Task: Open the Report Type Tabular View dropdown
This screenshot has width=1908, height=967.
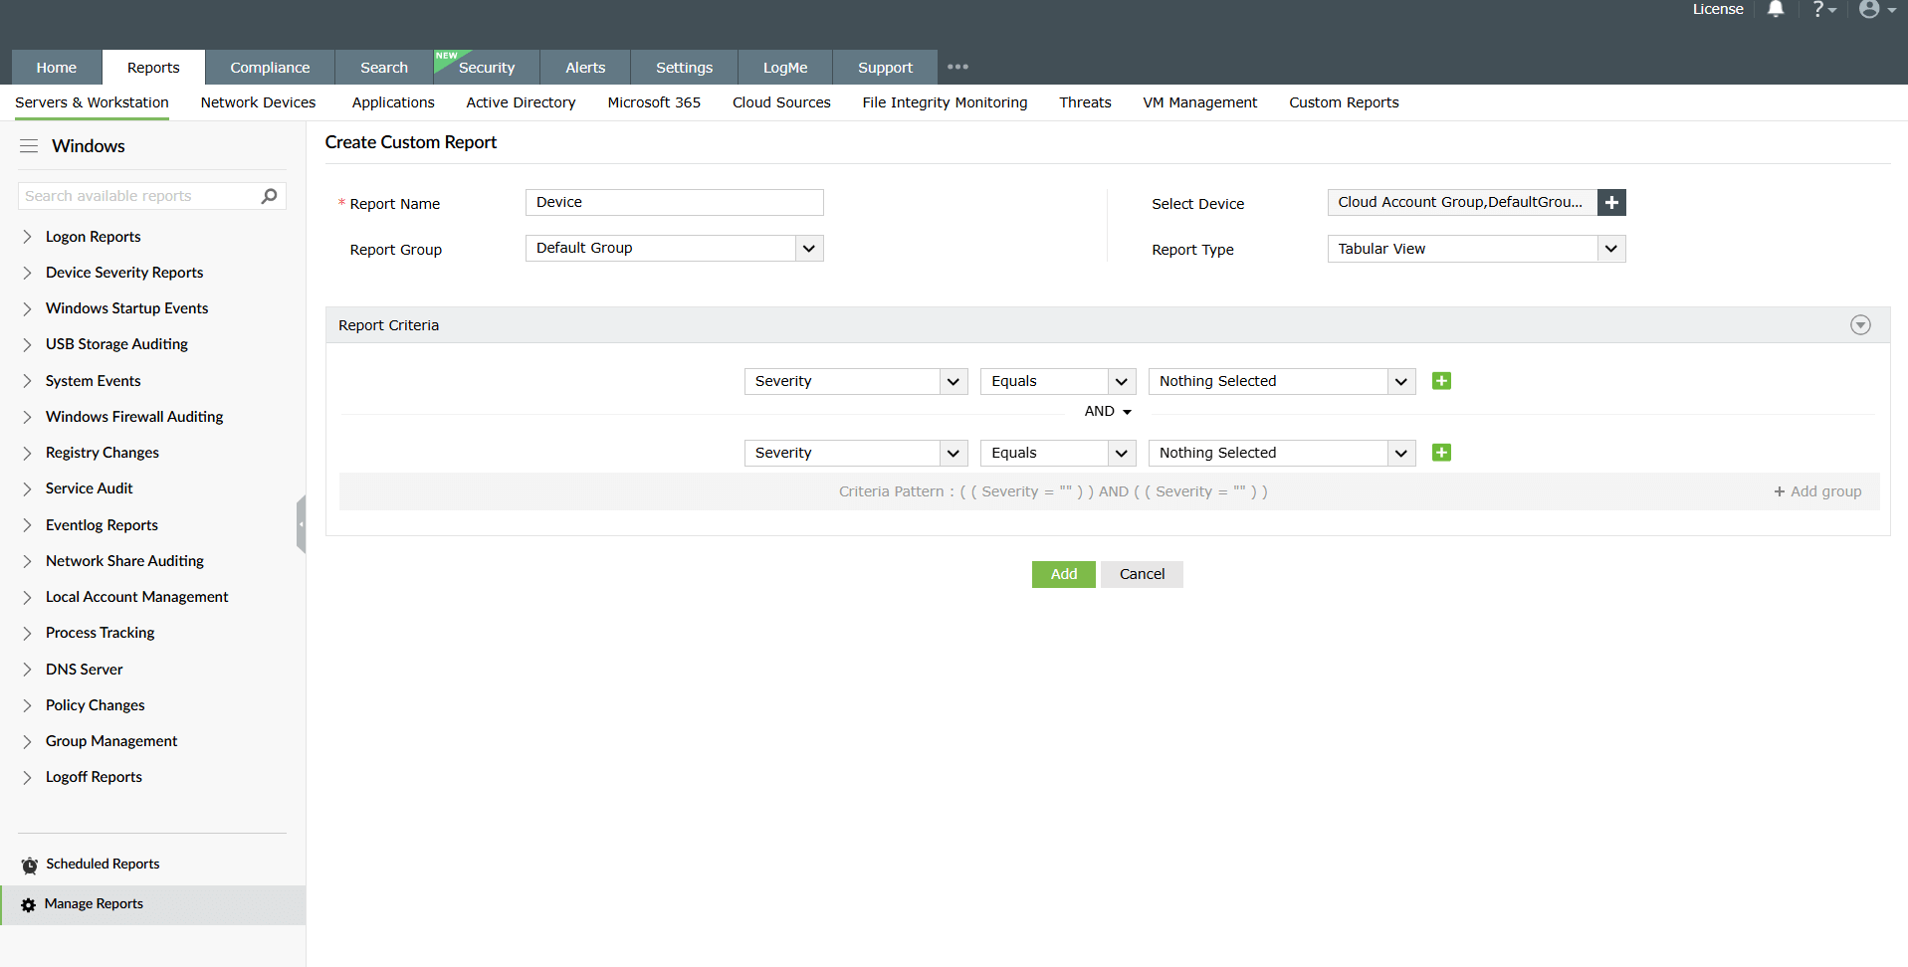Action: coord(1476,249)
